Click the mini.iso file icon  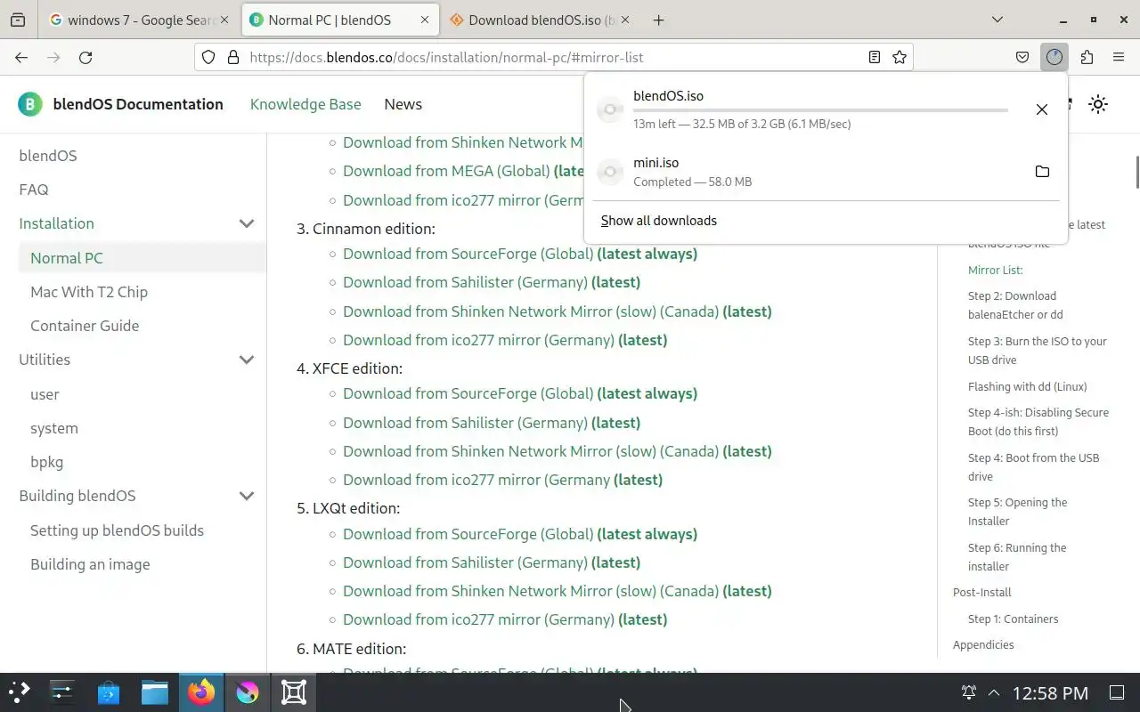(610, 172)
